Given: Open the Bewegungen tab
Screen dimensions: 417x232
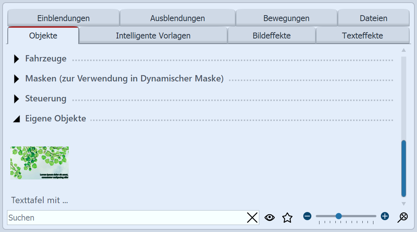Looking at the screenshot, I should click(x=286, y=18).
